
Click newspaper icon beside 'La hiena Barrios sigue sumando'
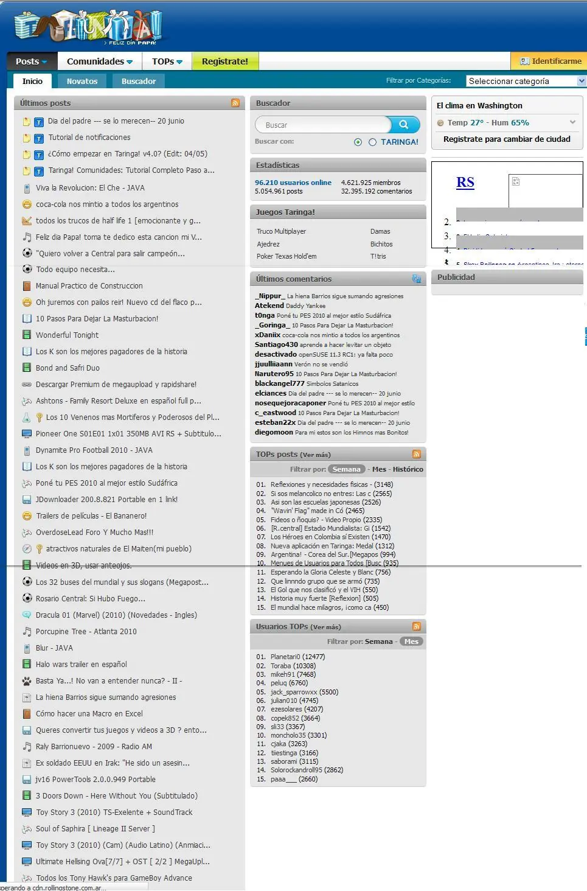27,697
